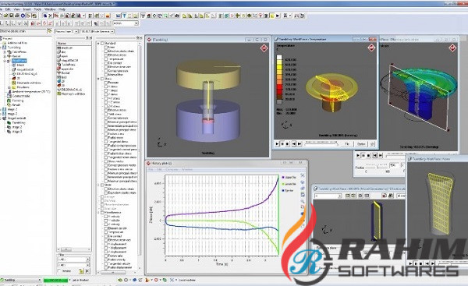Click vertical scrollbar of results checkbox list
Viewport: 468px width, 286px height.
pyautogui.click(x=139, y=149)
